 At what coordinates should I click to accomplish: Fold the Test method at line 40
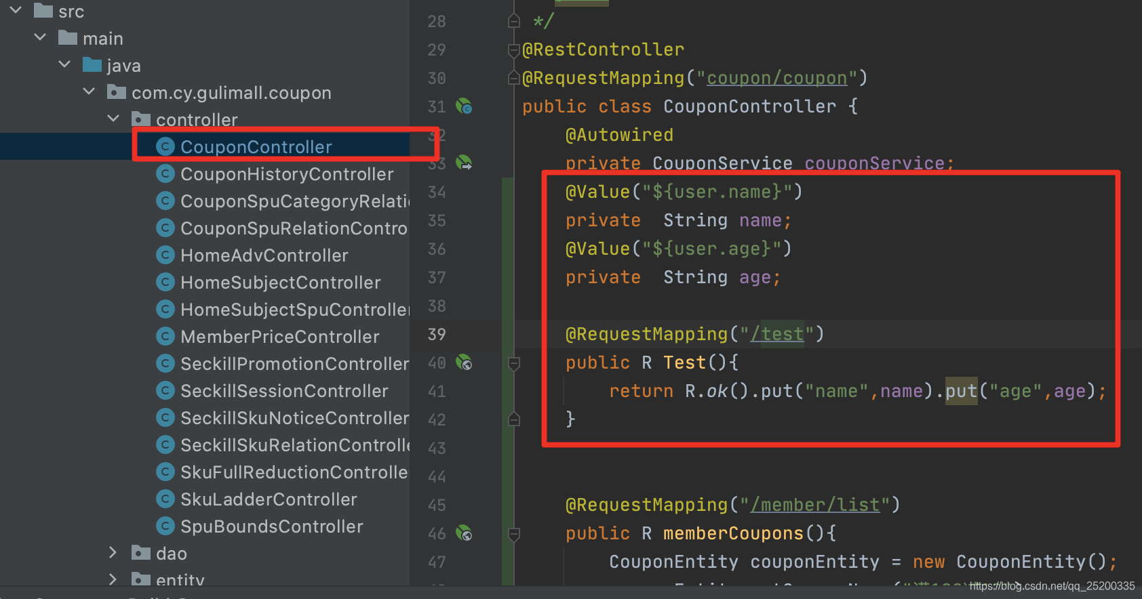point(514,364)
